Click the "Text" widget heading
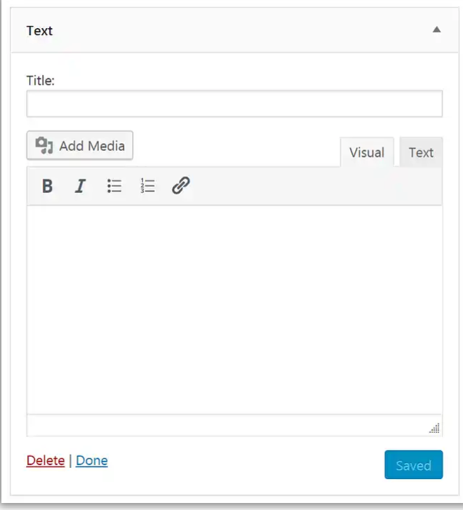This screenshot has height=510, width=463. click(x=39, y=31)
